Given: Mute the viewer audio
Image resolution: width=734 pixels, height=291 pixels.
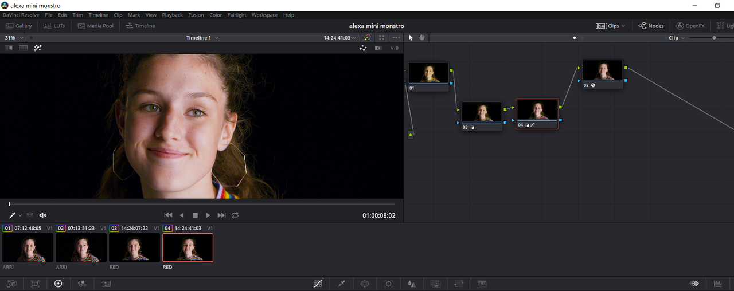Looking at the screenshot, I should coord(43,215).
